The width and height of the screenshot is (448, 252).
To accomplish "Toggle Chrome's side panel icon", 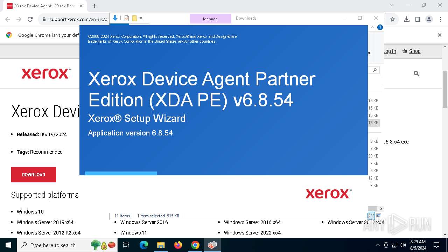I will click(x=418, y=20).
